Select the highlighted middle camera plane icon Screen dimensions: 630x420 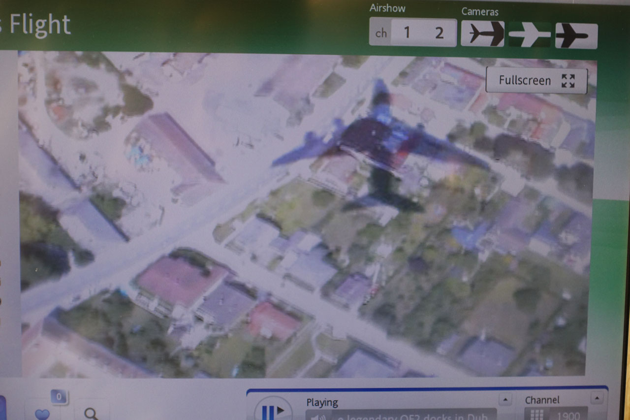tap(530, 34)
